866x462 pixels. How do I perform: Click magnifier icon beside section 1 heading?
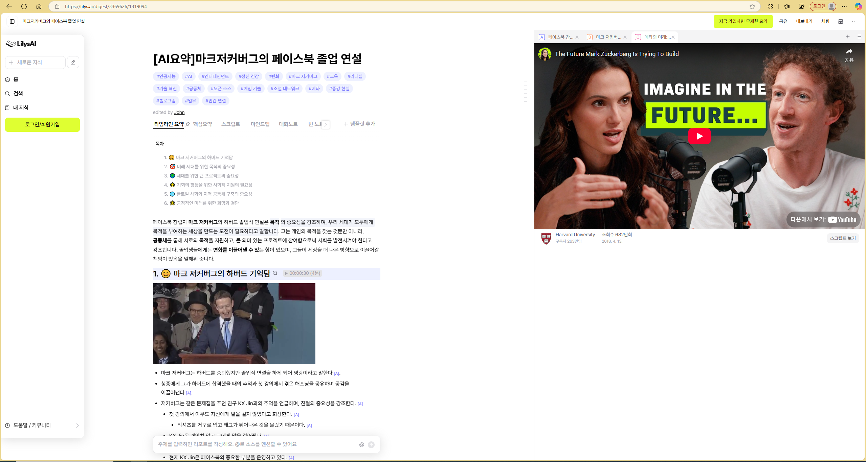(275, 273)
